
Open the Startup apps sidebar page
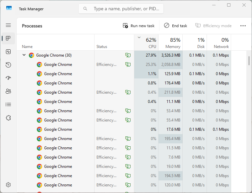8,78
